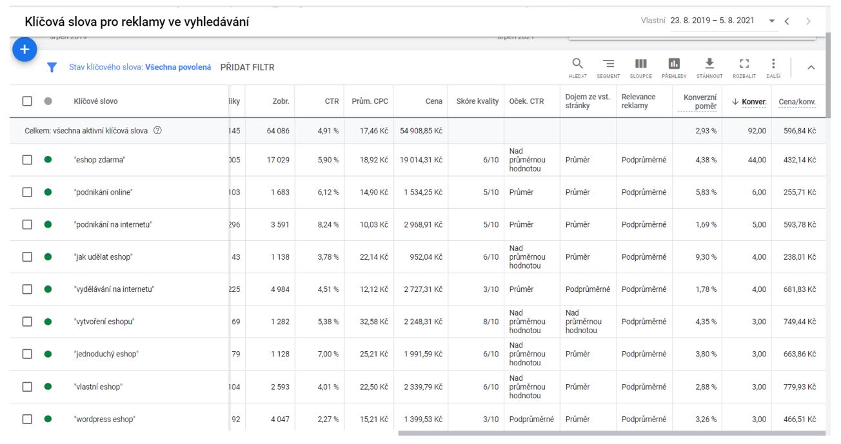The height and width of the screenshot is (444, 841).
Task: Open the Segment tool
Action: pyautogui.click(x=609, y=68)
